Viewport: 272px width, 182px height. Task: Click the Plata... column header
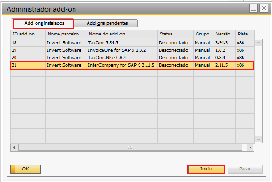pyautogui.click(x=245, y=34)
